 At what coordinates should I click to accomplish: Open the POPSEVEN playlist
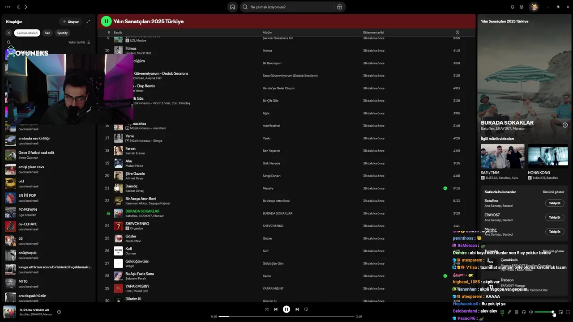pos(48,212)
